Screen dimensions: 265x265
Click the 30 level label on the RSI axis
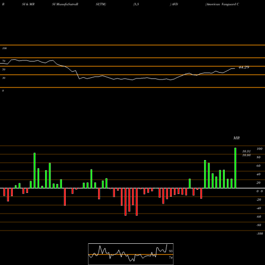point(4,78)
